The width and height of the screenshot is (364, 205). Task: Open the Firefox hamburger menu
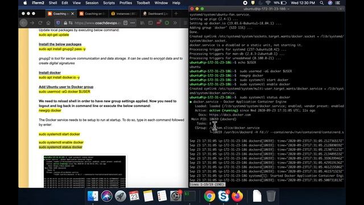tap(185, 23)
